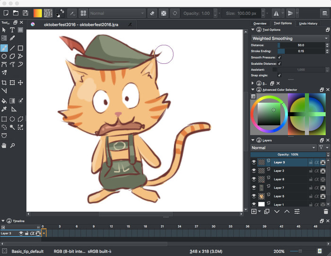Disable the Scalable Distance checkbox
Image resolution: width=331 pixels, height=256 pixels.
point(279,63)
